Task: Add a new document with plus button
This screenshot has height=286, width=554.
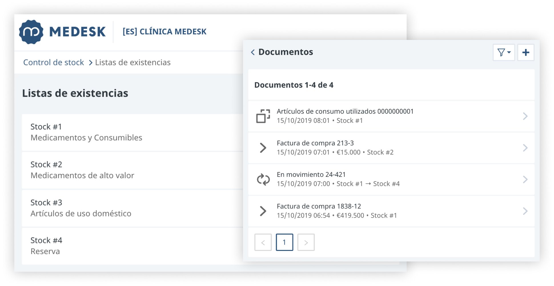Action: tap(526, 52)
